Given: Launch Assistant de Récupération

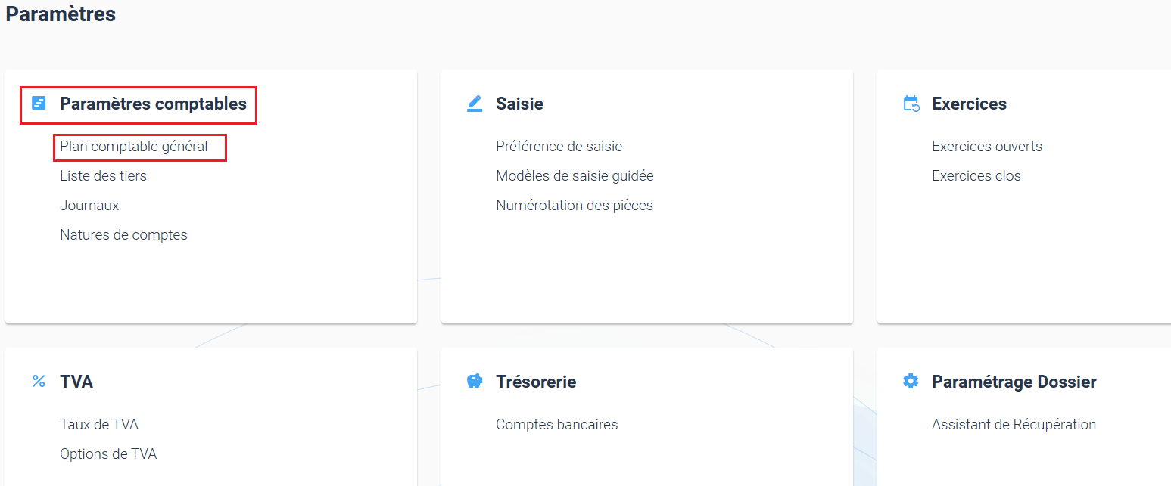Looking at the screenshot, I should (1014, 425).
